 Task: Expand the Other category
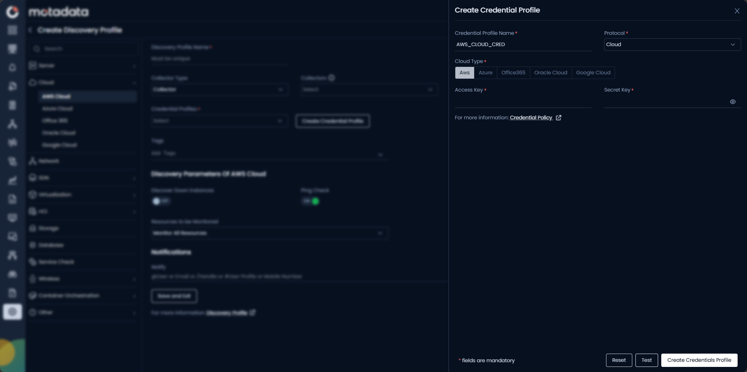[83, 313]
